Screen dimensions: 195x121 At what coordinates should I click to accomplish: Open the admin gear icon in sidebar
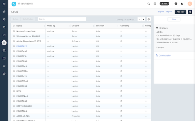coord(4,74)
